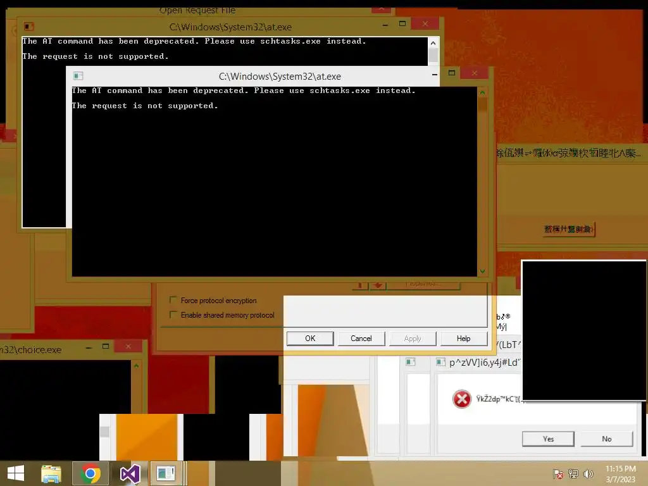The height and width of the screenshot is (486, 648).
Task: Open File Explorer from the taskbar
Action: [x=51, y=473]
